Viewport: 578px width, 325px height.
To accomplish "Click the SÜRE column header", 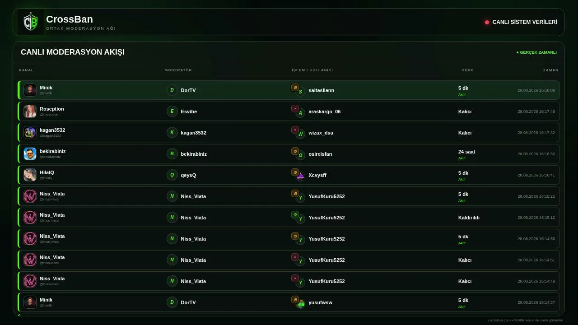I will pos(467,70).
